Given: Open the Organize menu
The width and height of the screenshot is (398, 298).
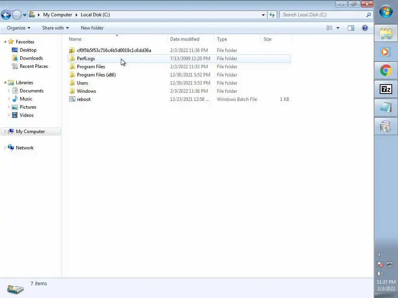Looking at the screenshot, I should (19, 28).
